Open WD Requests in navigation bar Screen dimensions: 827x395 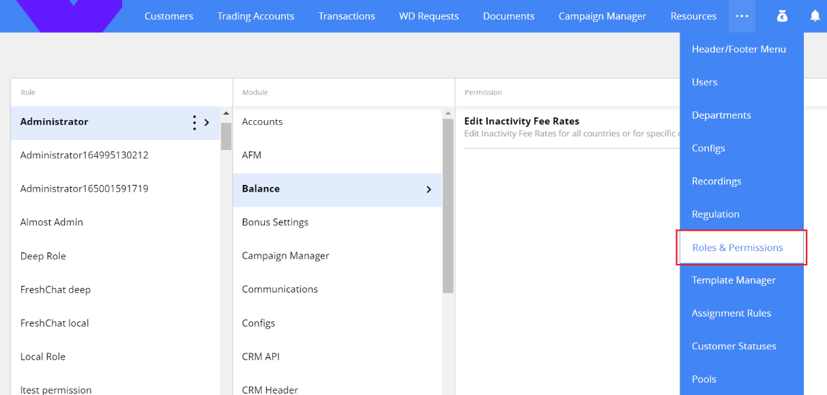tap(429, 16)
